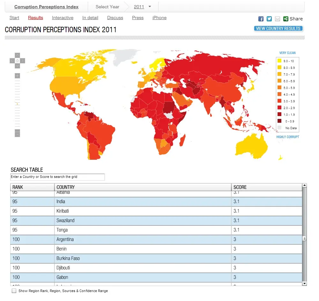Screen dimensions: 319x301
Task: Select the Gabon row
Action: [156, 277]
